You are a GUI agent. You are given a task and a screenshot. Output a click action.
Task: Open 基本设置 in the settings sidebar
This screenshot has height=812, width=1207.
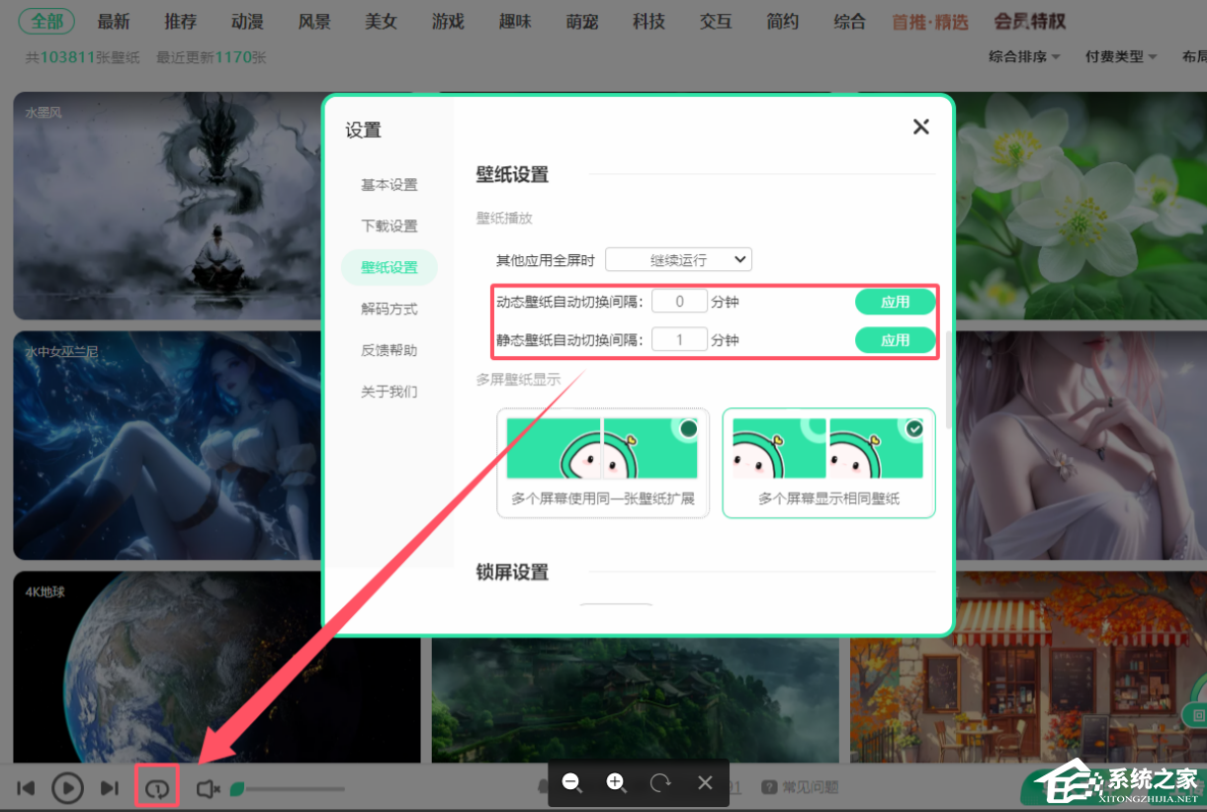389,185
